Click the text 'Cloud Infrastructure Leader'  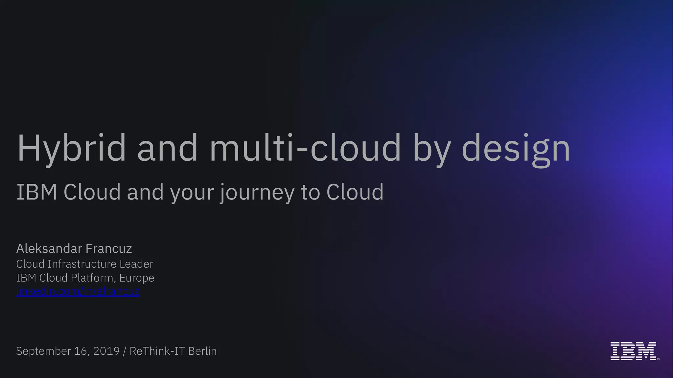pyautogui.click(x=85, y=264)
